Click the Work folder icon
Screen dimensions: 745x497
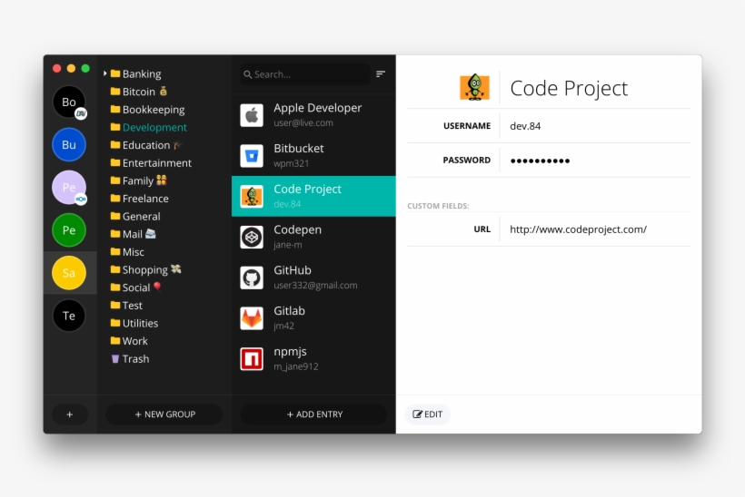point(115,340)
